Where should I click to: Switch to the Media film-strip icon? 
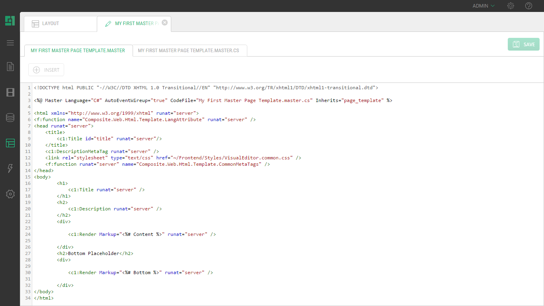coord(10,92)
